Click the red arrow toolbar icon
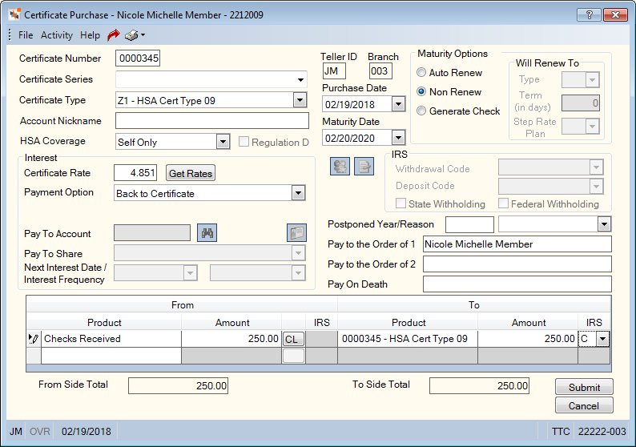The width and height of the screenshot is (636, 447). pos(114,35)
